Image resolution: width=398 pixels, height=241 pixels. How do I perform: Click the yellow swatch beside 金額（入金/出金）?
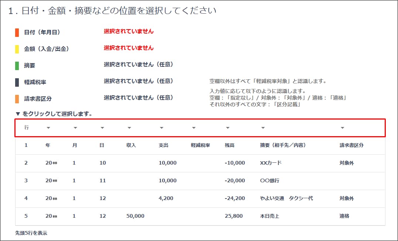click(17, 49)
